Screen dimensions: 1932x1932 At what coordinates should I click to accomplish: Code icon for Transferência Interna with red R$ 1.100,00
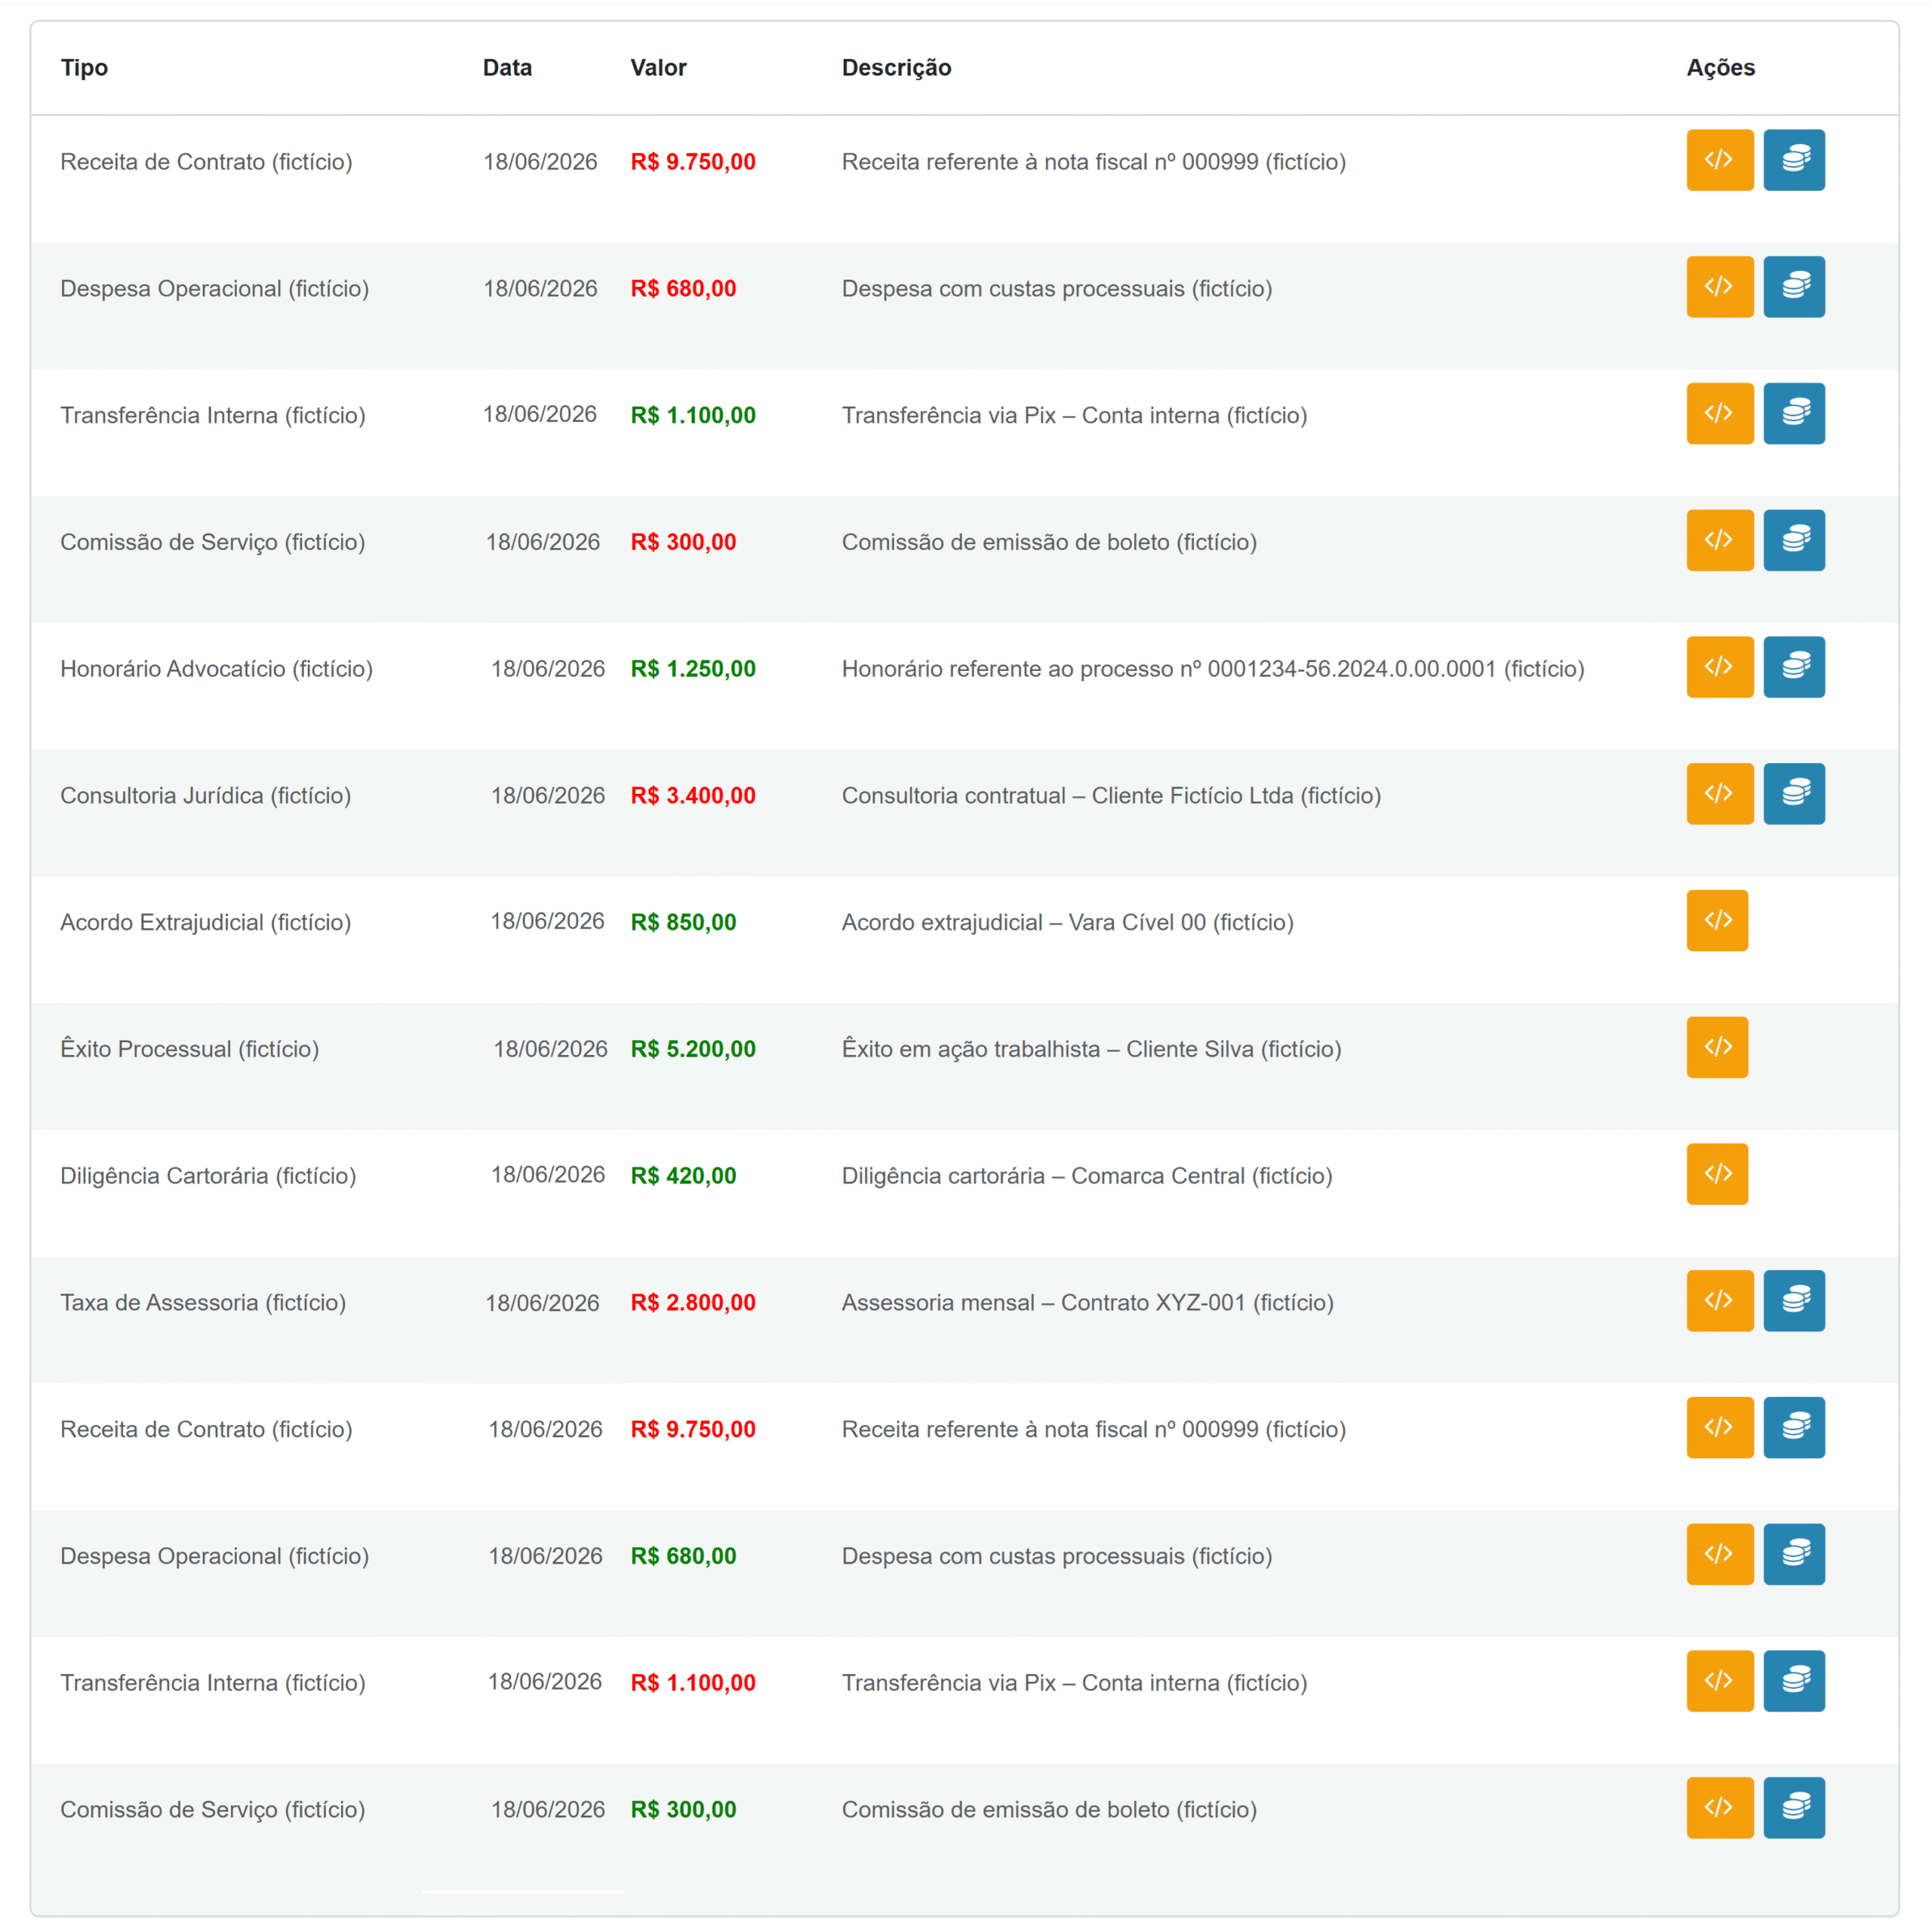(x=1720, y=1681)
